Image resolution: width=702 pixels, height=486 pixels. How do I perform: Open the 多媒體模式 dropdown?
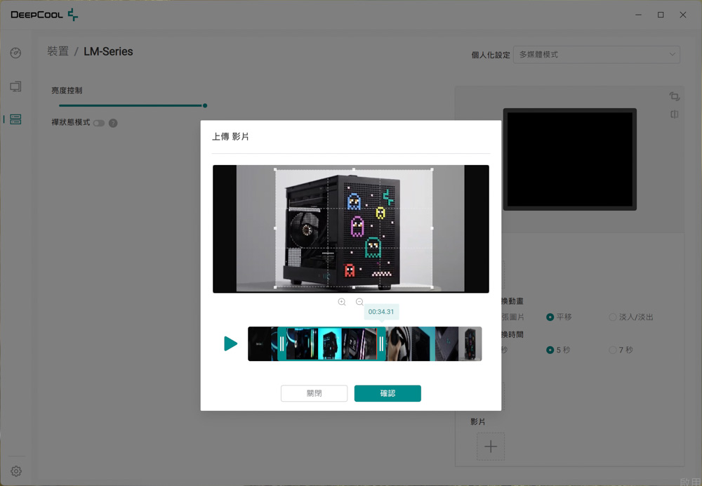pyautogui.click(x=596, y=55)
